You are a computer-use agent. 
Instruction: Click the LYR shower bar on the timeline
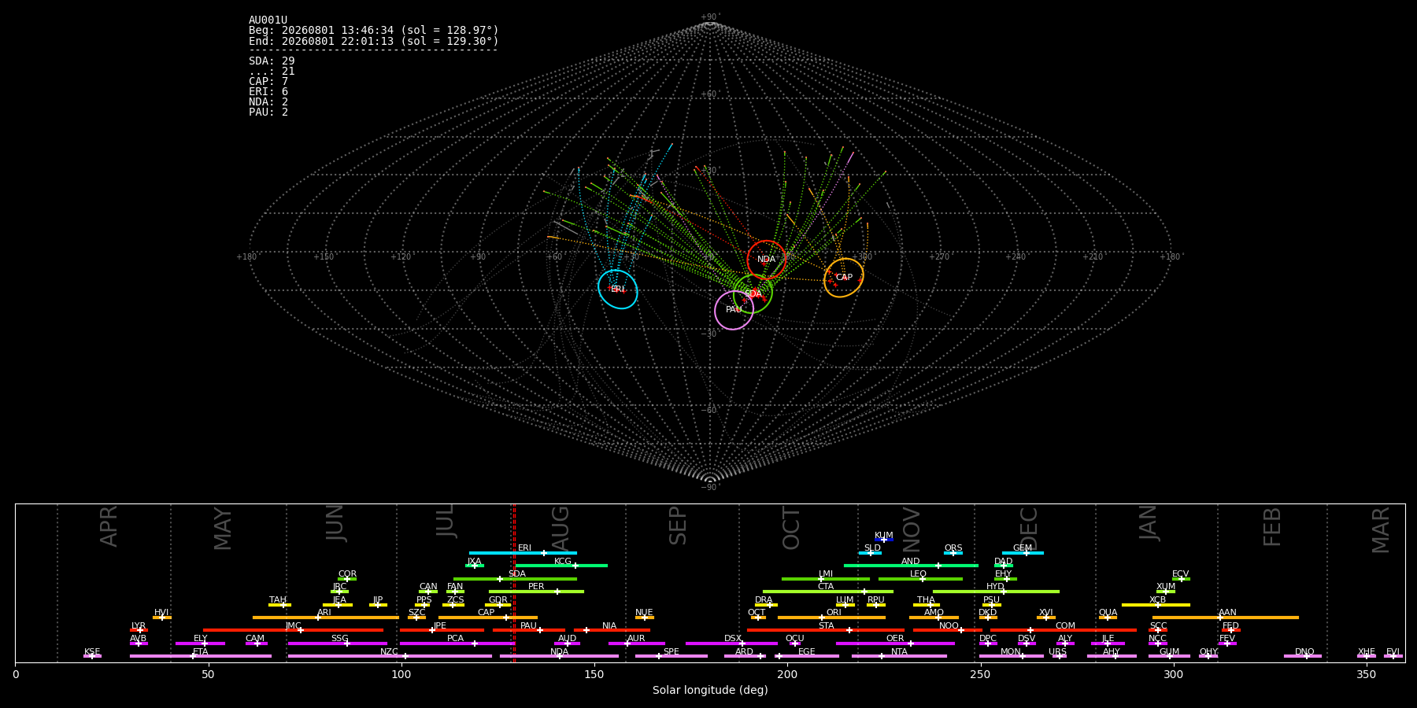click(x=139, y=630)
